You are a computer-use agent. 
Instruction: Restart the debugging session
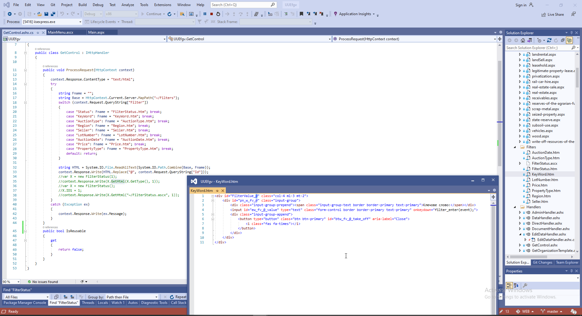tap(218, 14)
